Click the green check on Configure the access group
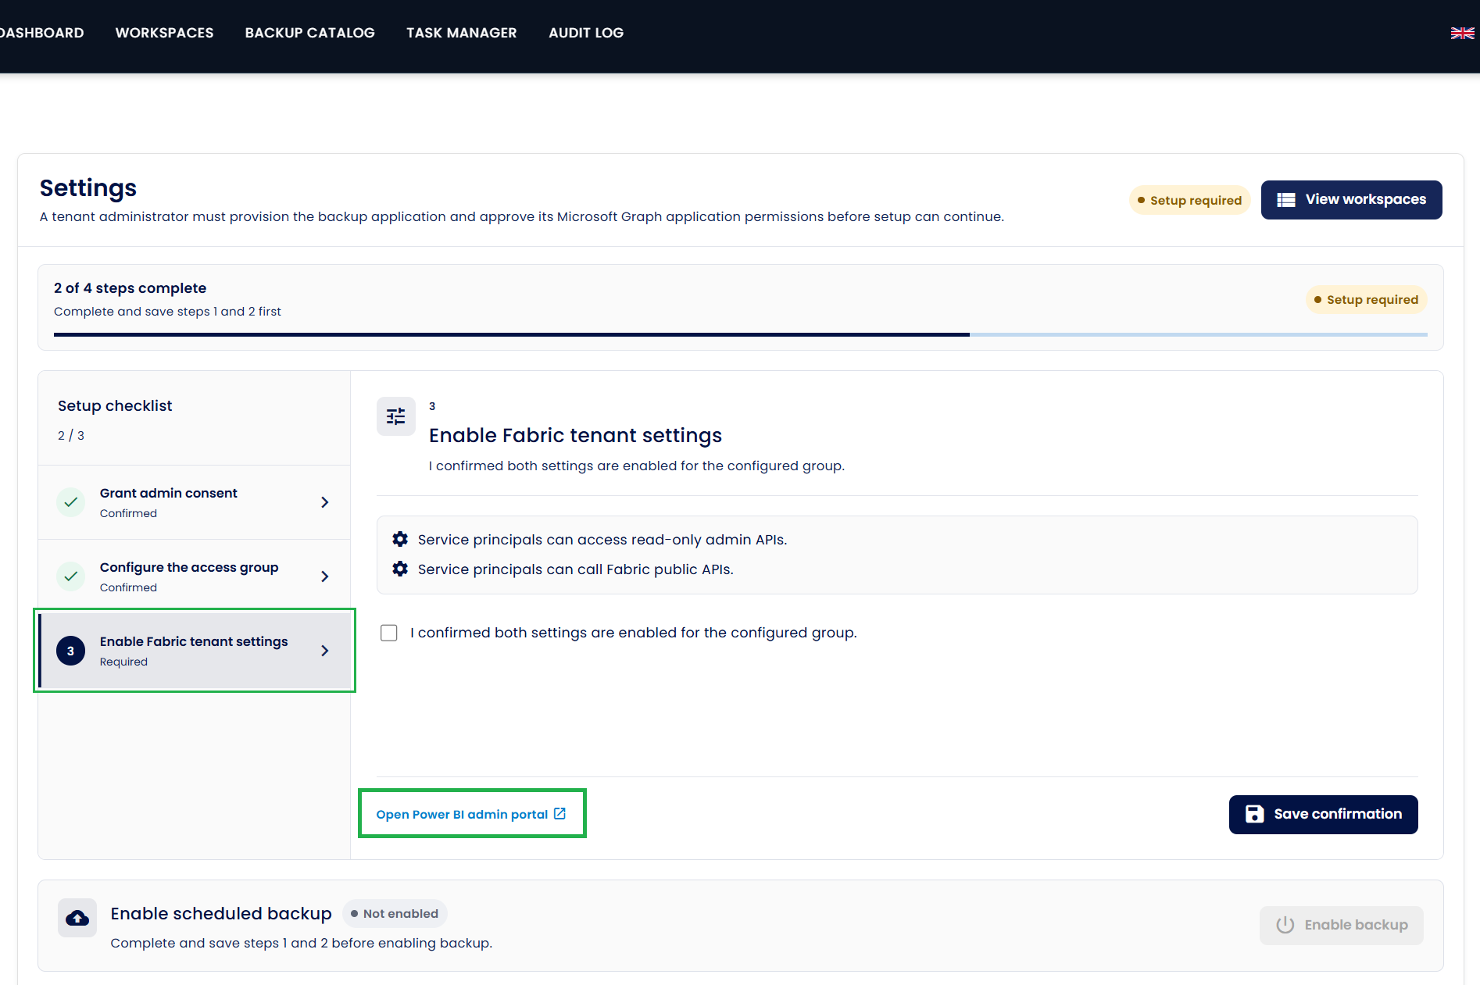Viewport: 1480px width, 985px height. coord(71,576)
